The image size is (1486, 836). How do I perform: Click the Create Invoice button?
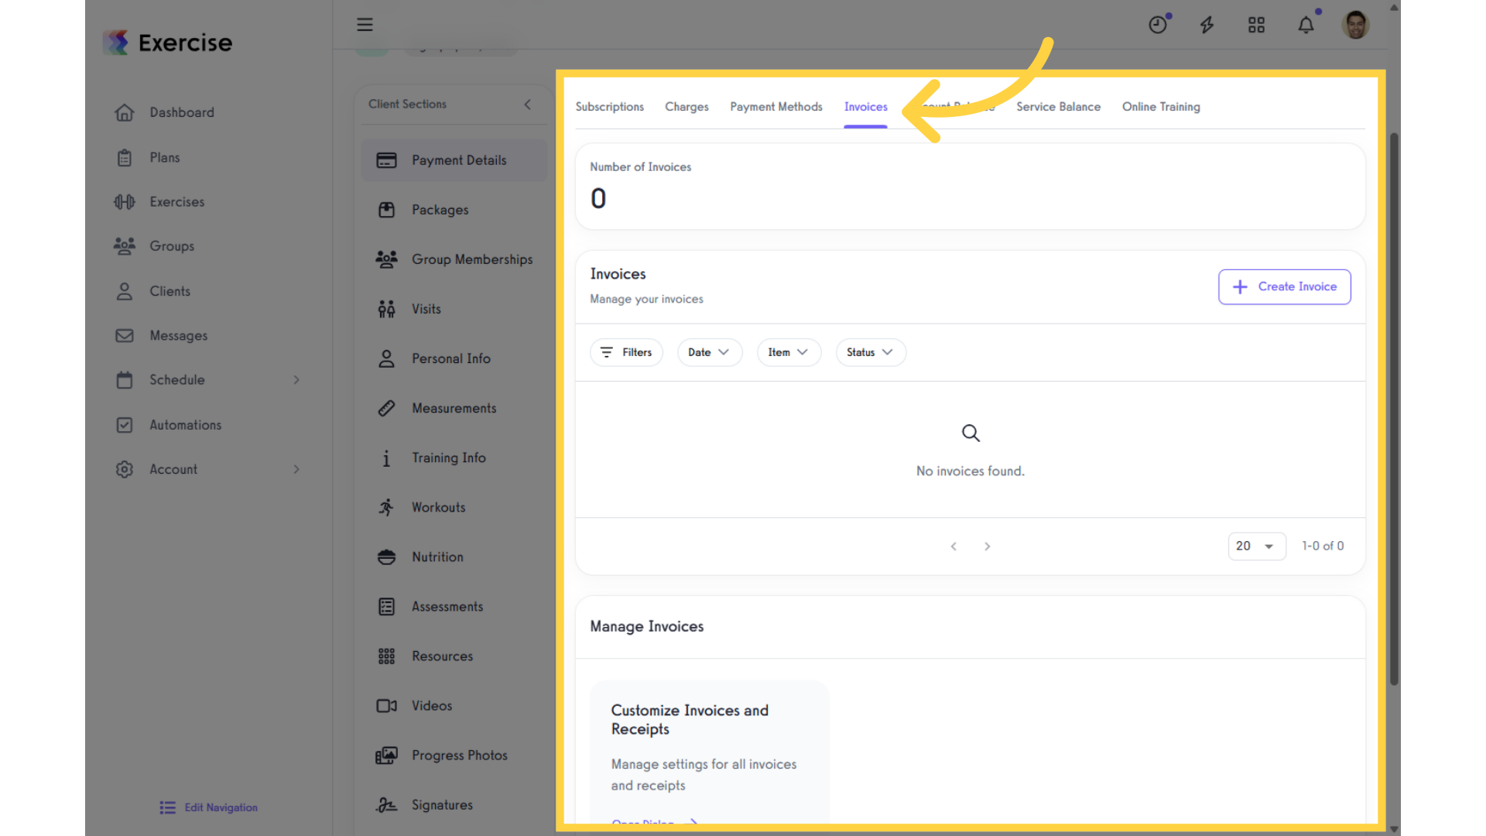coord(1284,286)
